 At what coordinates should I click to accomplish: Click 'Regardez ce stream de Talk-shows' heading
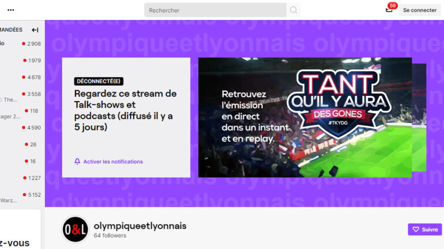125,110
